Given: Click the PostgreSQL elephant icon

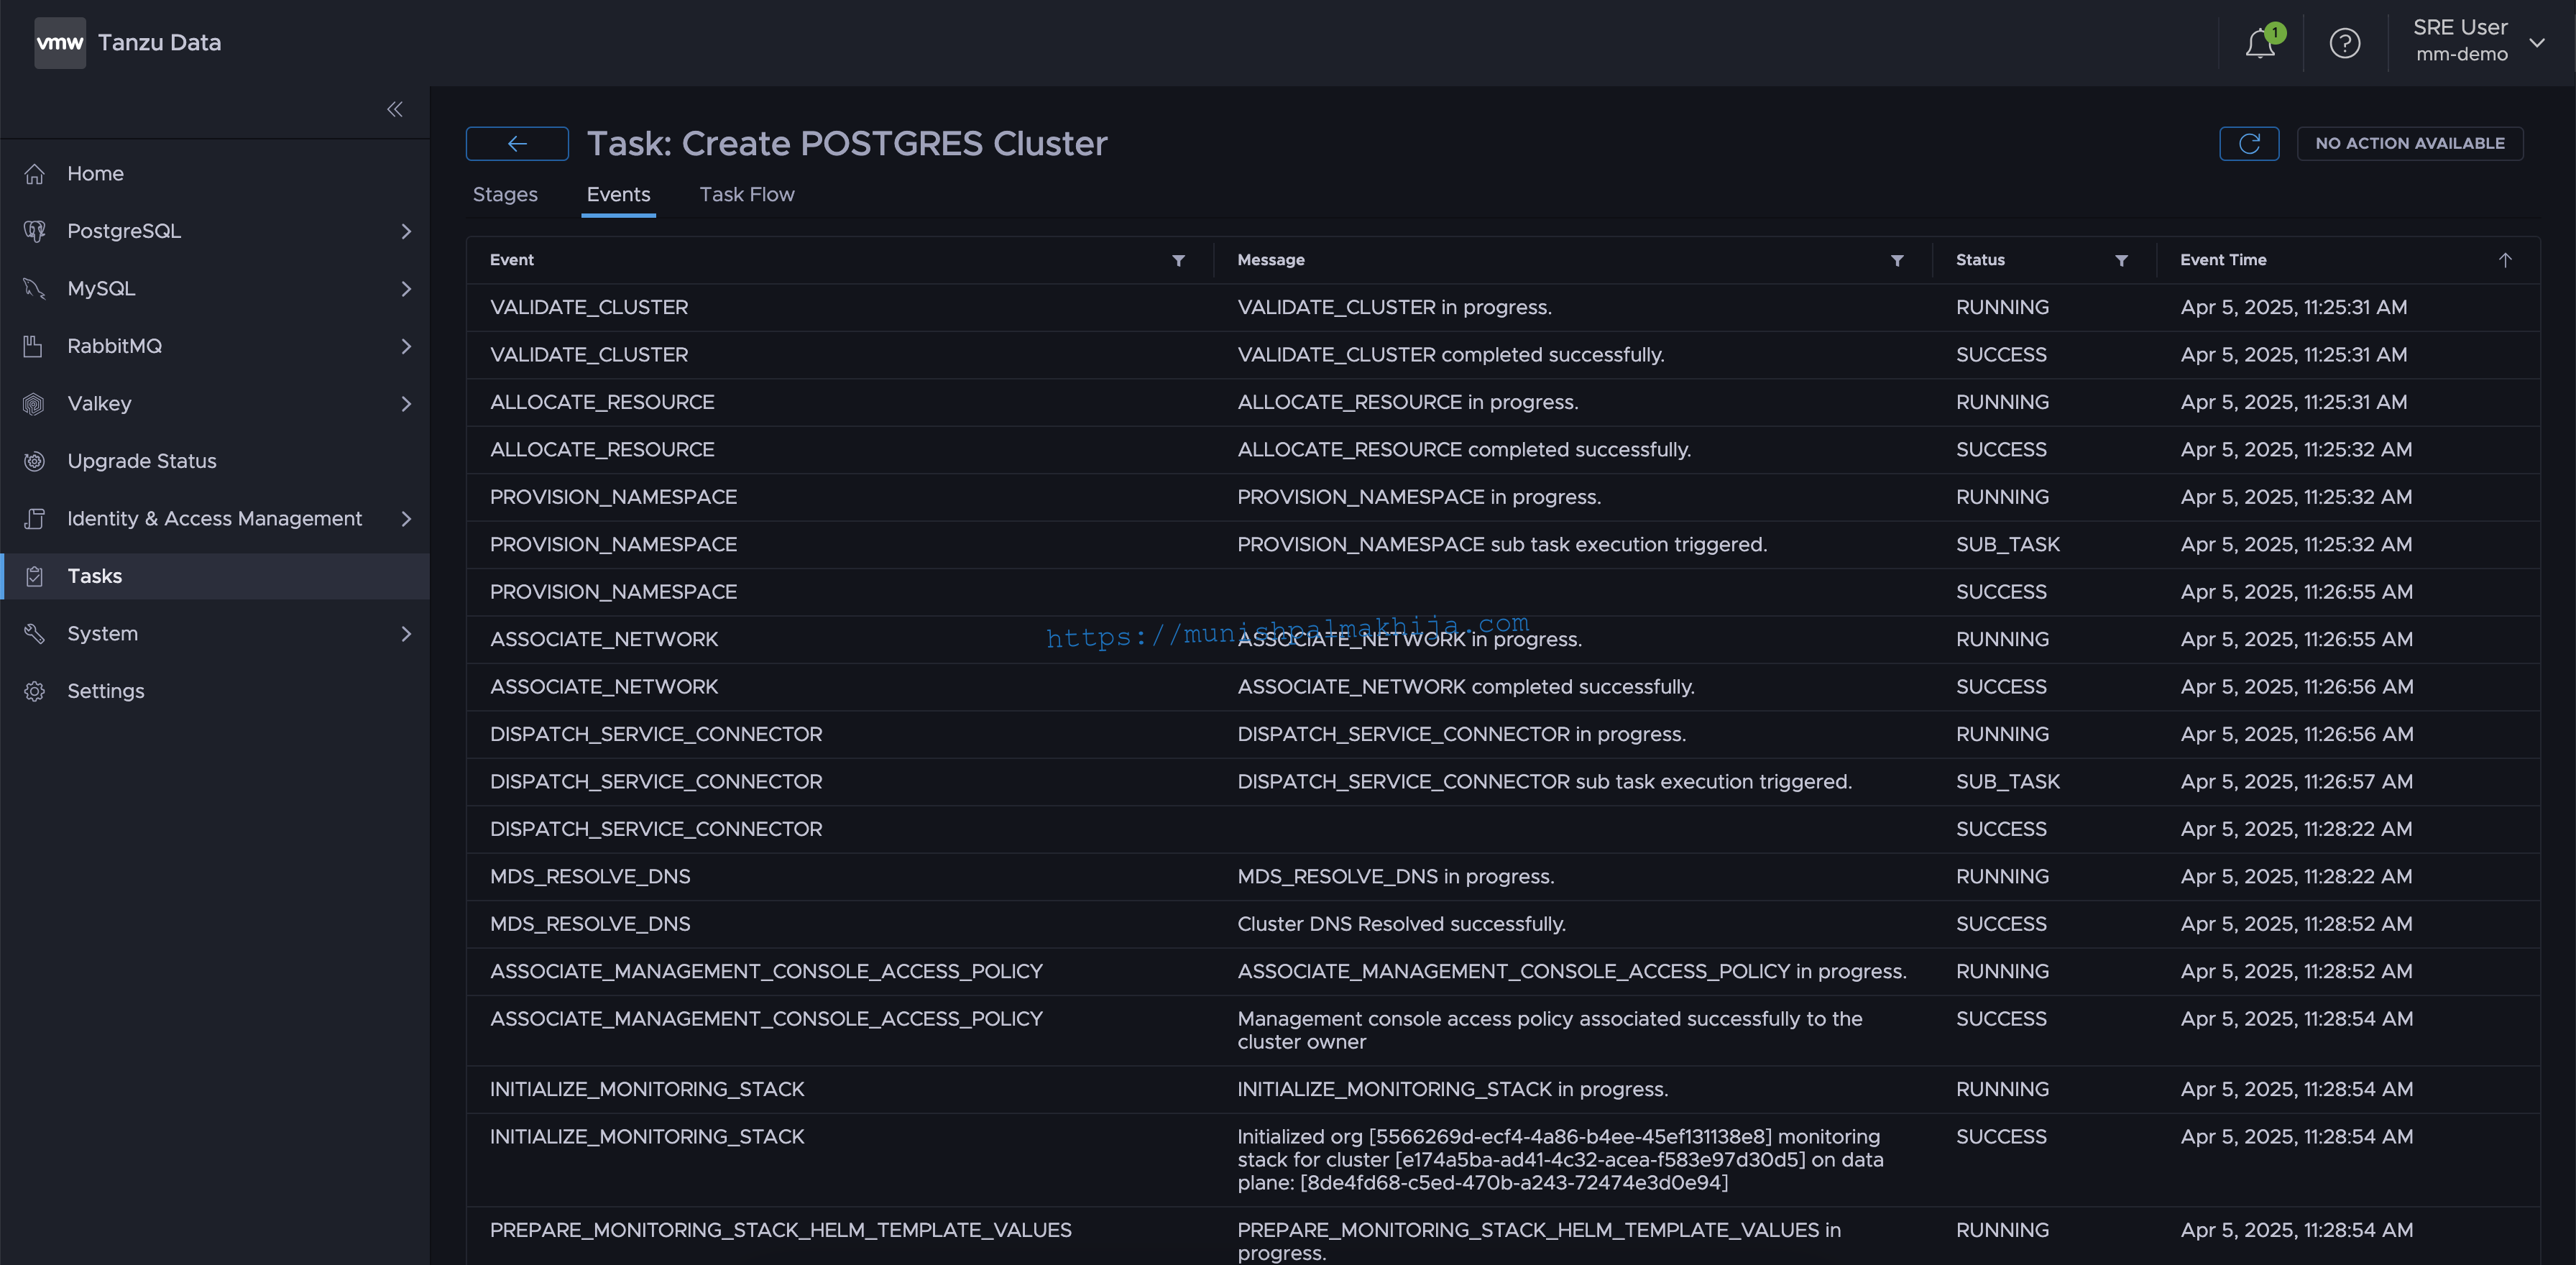Looking at the screenshot, I should [x=35, y=231].
